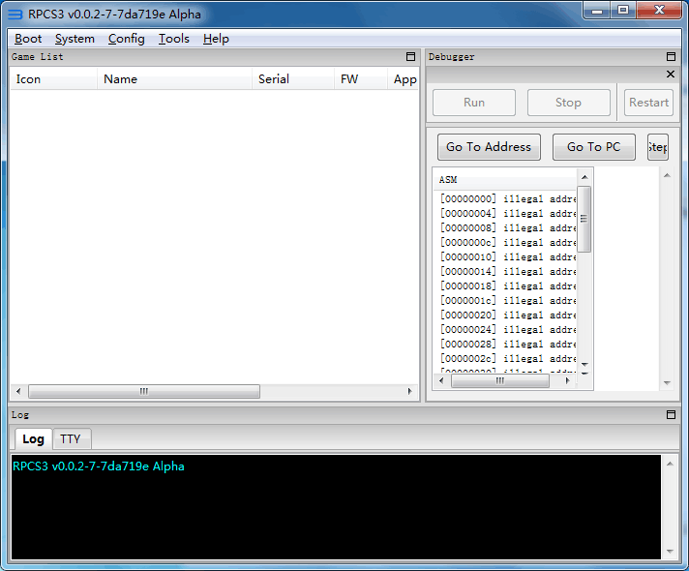Switch to the TTY tab
Screen dimensions: 689x571
pyautogui.click(x=71, y=439)
